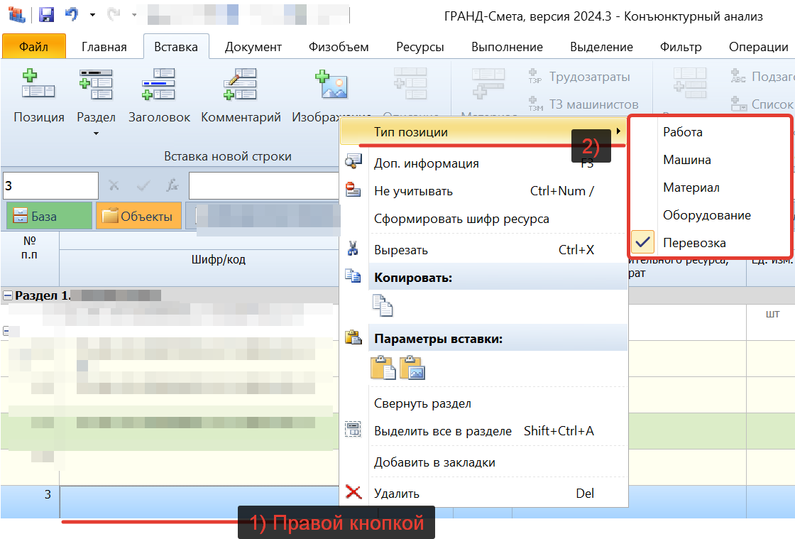Set position type to Материал
The width and height of the screenshot is (795, 539).
click(709, 187)
